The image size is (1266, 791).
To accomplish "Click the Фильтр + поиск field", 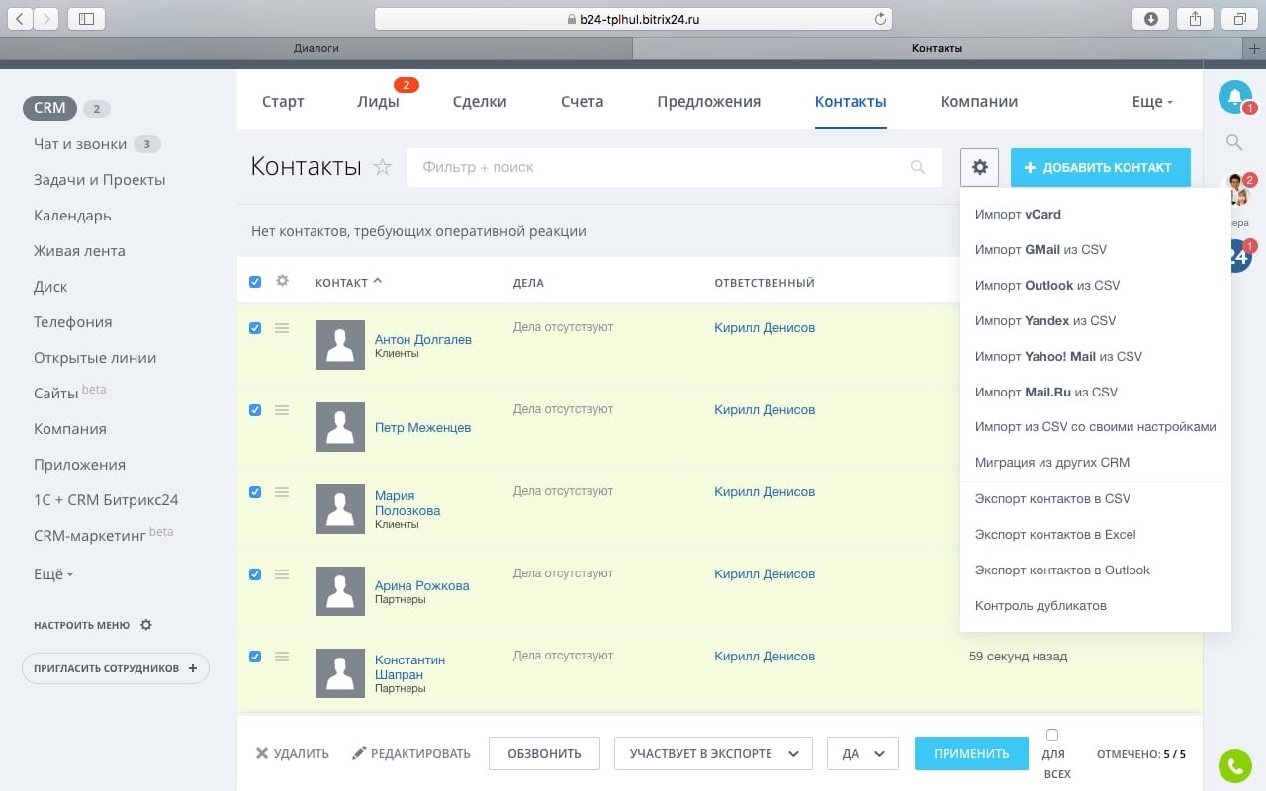I will pos(663,168).
